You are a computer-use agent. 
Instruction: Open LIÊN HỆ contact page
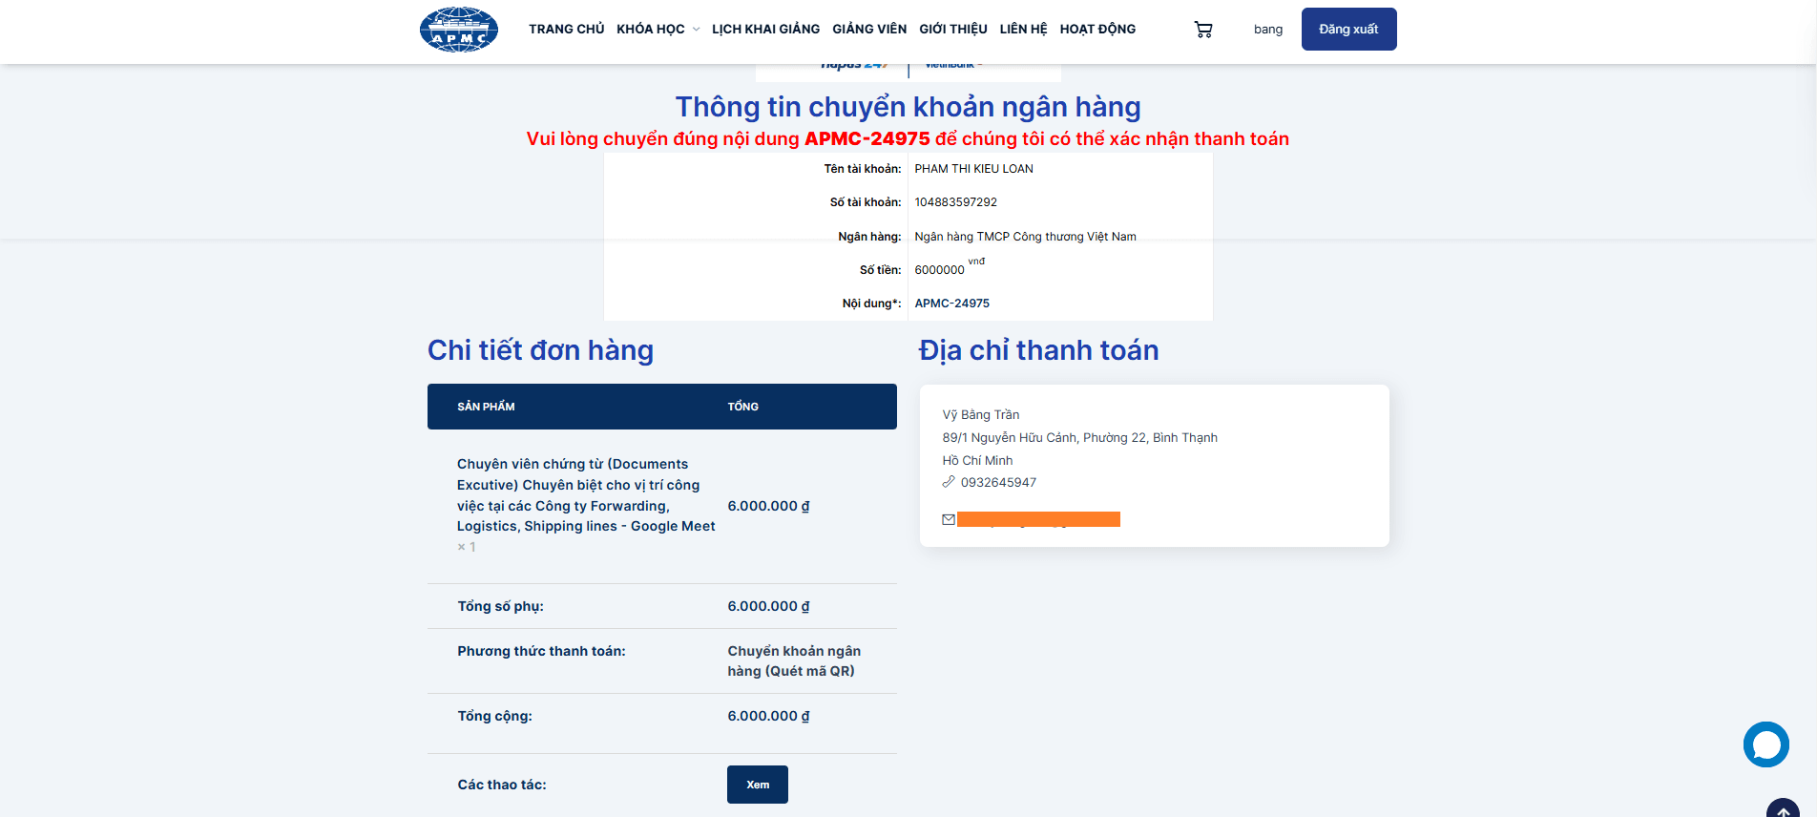[x=1023, y=30]
